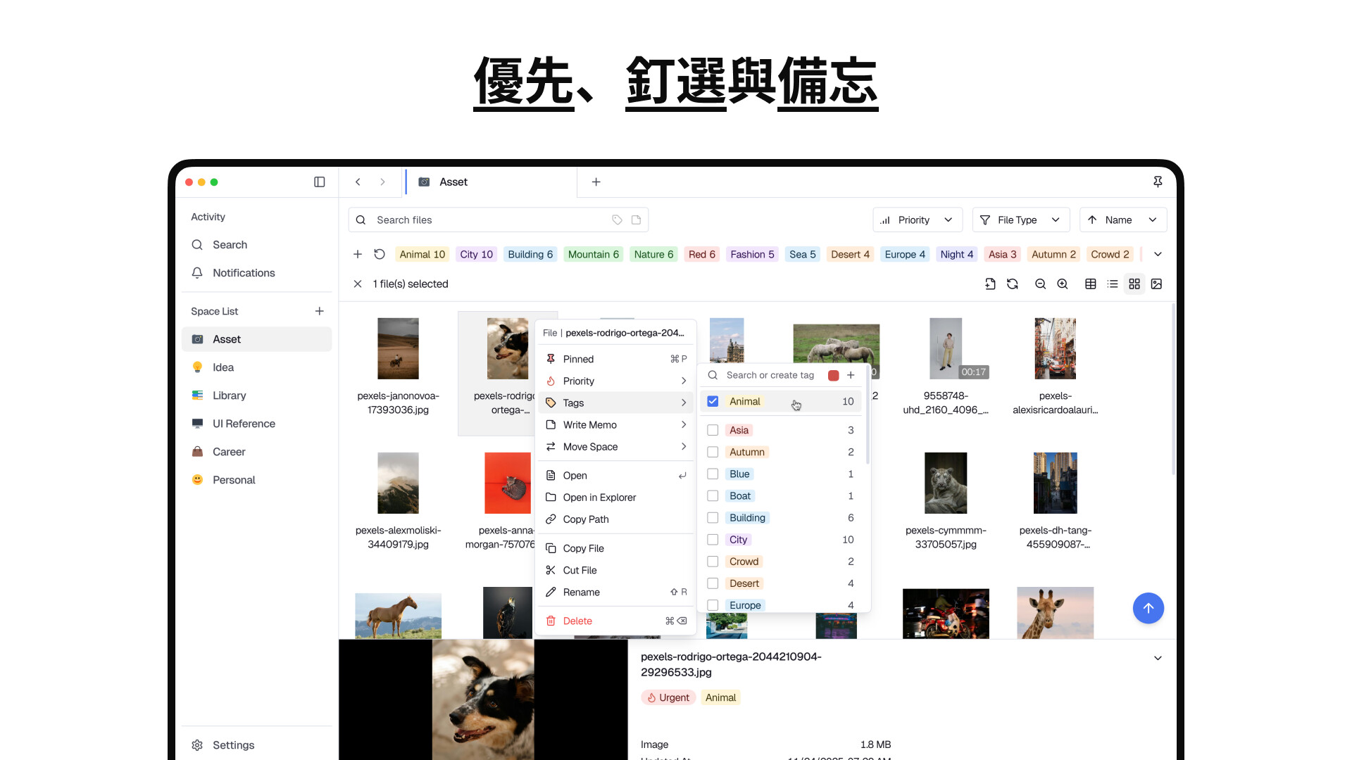
Task: Click the scroll-to-top arrow button
Action: (x=1148, y=608)
